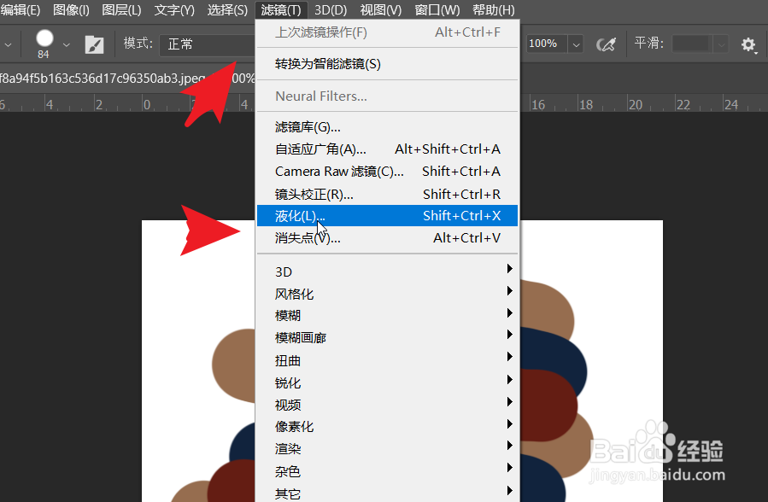This screenshot has width=768, height=502.
Task: Expand the 3D filter submenu
Action: [387, 271]
